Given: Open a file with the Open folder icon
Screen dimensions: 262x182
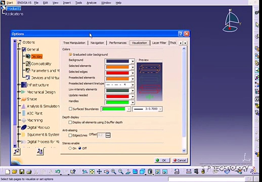Looking at the screenshot, I should (x=15, y=172).
